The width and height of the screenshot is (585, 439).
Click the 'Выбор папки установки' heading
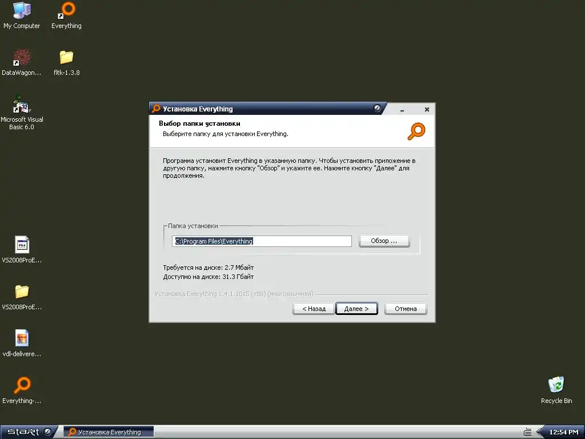(x=199, y=123)
